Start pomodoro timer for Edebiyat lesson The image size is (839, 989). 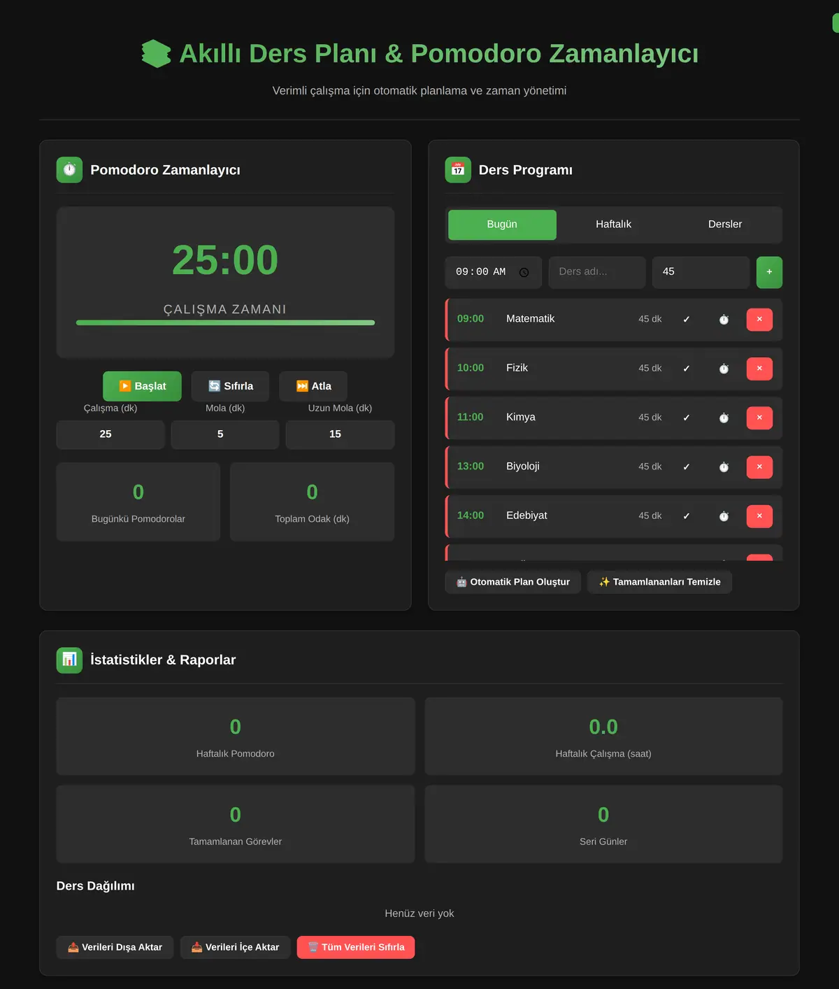point(724,516)
